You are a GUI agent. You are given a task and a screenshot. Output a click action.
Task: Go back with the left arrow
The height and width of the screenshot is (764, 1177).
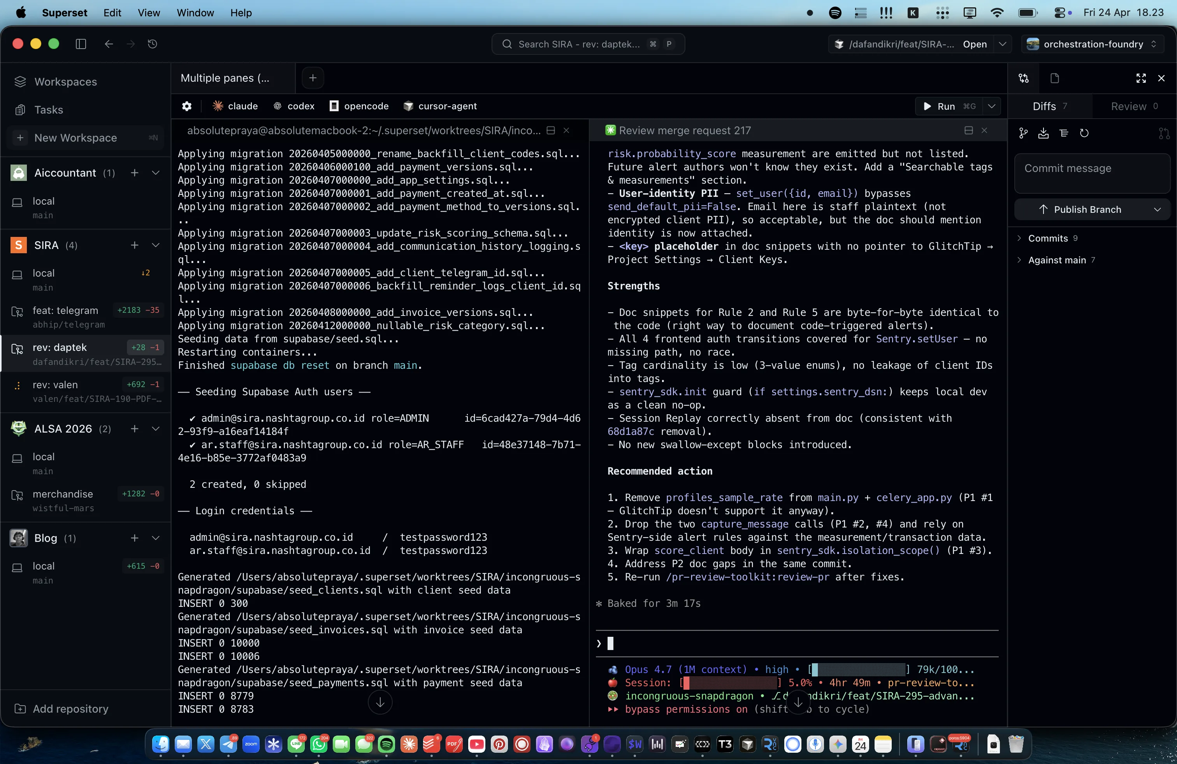(109, 44)
